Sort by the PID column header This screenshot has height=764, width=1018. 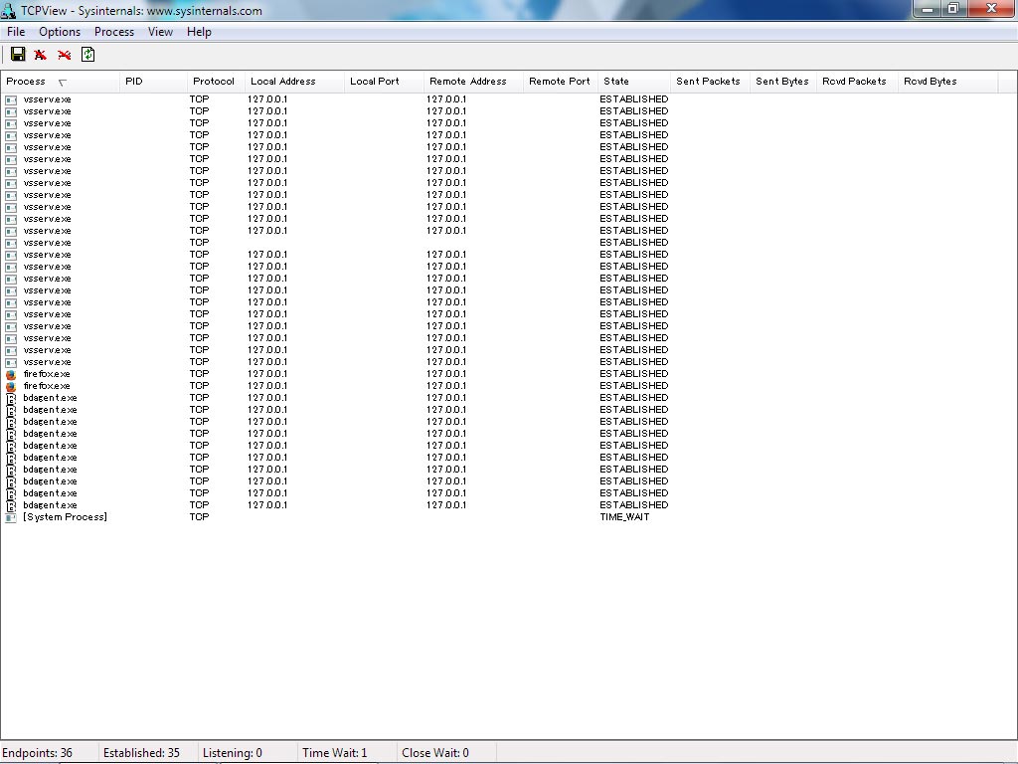[x=153, y=82]
